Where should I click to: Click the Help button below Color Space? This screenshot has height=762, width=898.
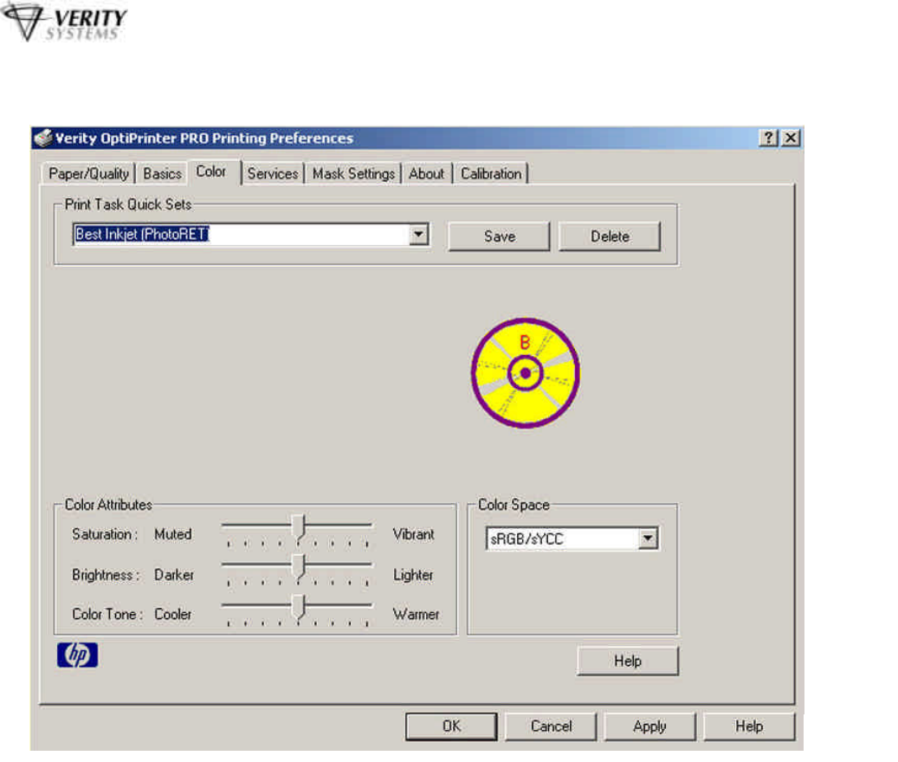tap(628, 662)
